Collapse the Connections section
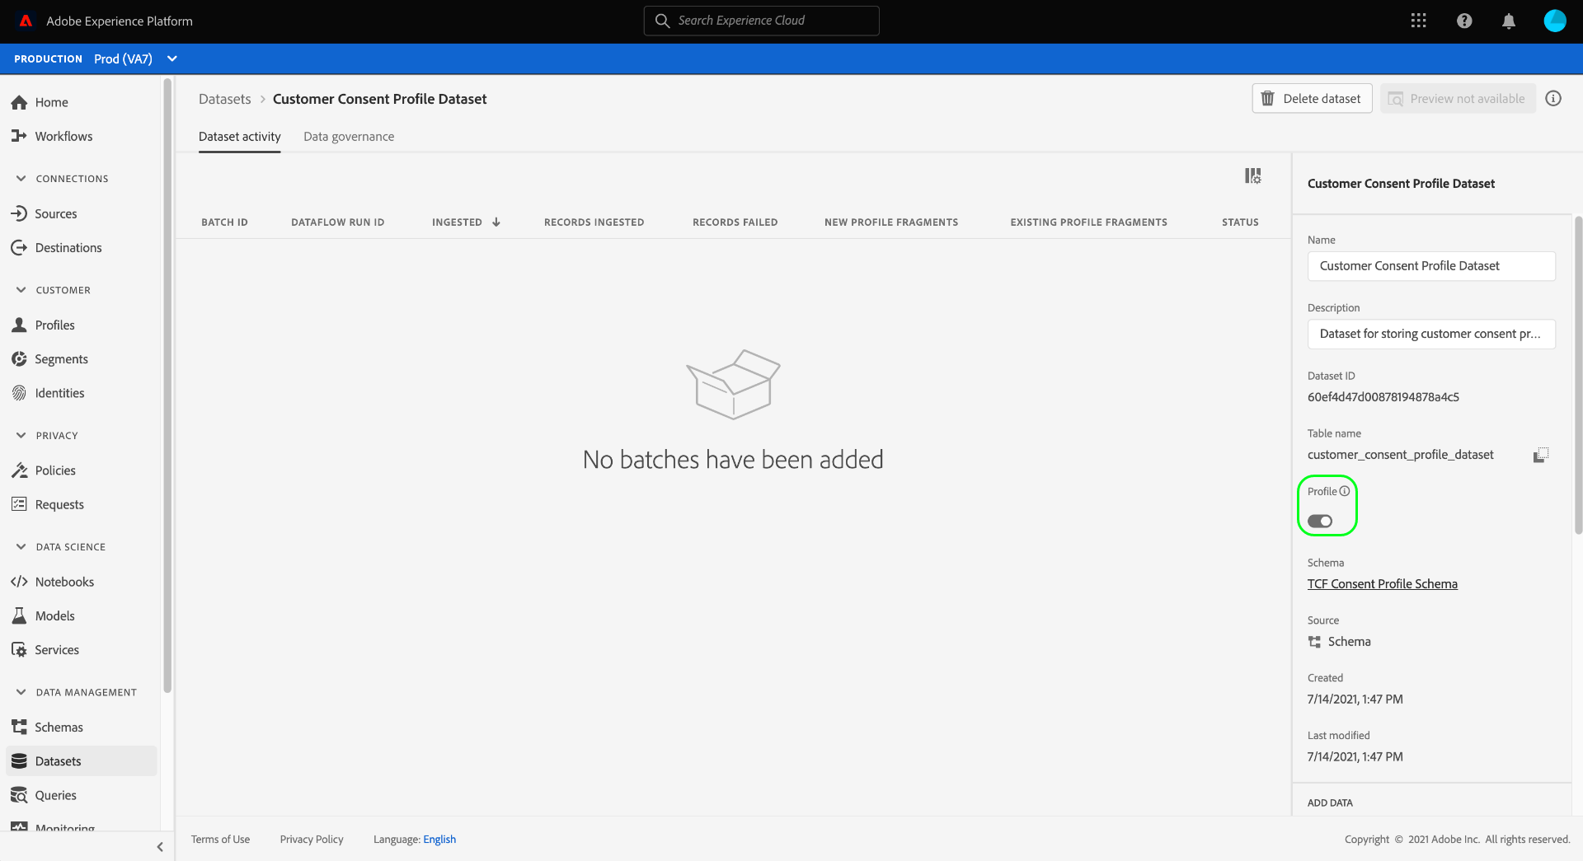This screenshot has width=1583, height=861. (x=21, y=178)
